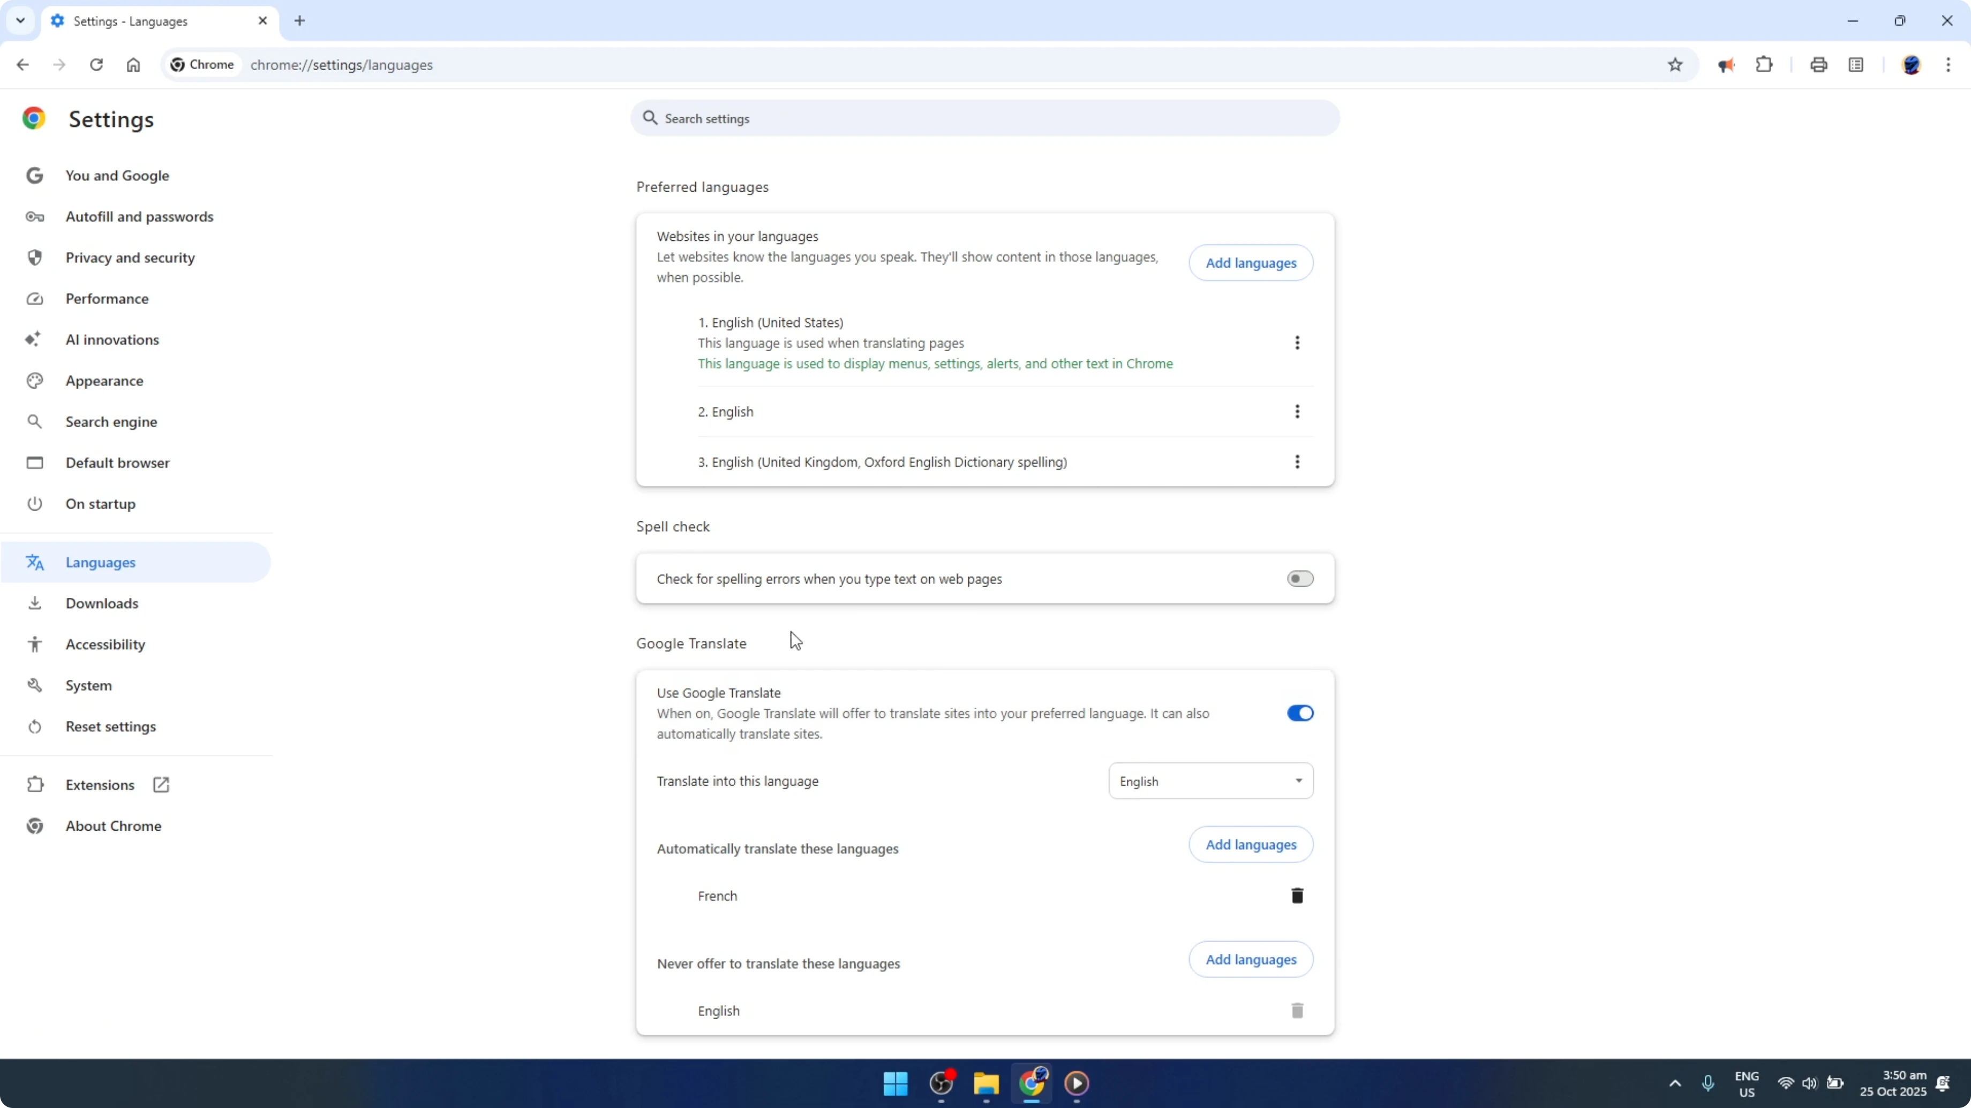The width and height of the screenshot is (1971, 1108).
Task: Reload the page with the refresh icon
Action: click(x=96, y=64)
